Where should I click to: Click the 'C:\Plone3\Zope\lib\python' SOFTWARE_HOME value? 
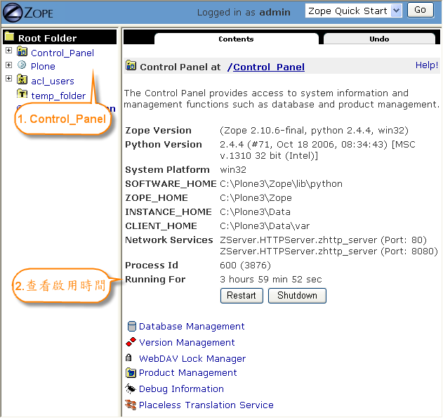click(x=281, y=184)
